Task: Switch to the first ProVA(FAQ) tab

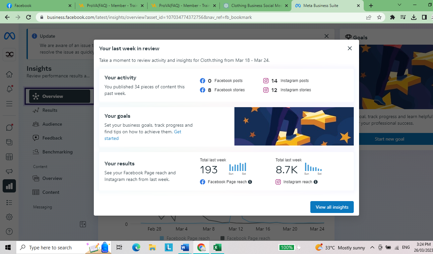Action: [x=111, y=6]
